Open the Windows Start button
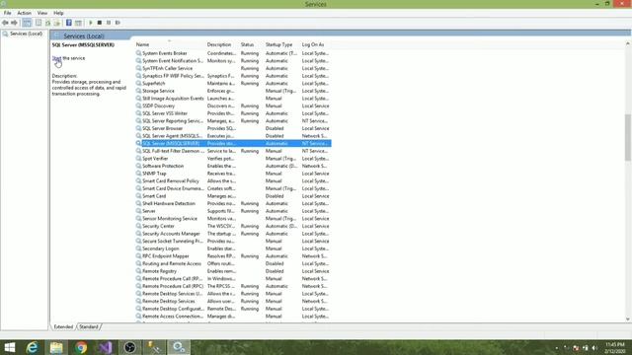This screenshot has width=632, height=355. 10,347
